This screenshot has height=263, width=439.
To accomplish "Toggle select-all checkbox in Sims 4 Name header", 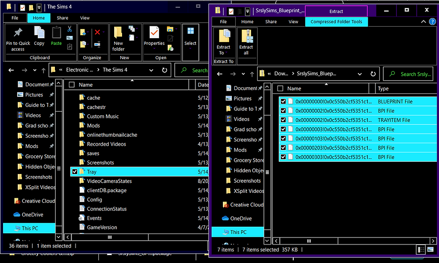I will 72,85.
